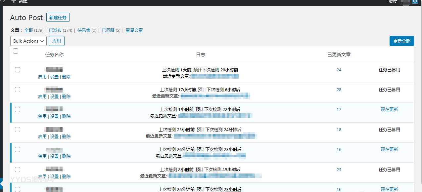Open the updated article count 28
422x192 pixels.
[x=339, y=90]
